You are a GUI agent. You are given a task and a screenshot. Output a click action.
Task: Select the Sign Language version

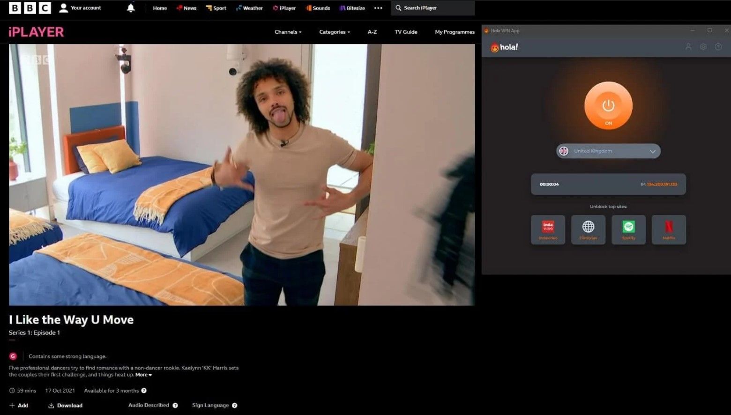210,405
